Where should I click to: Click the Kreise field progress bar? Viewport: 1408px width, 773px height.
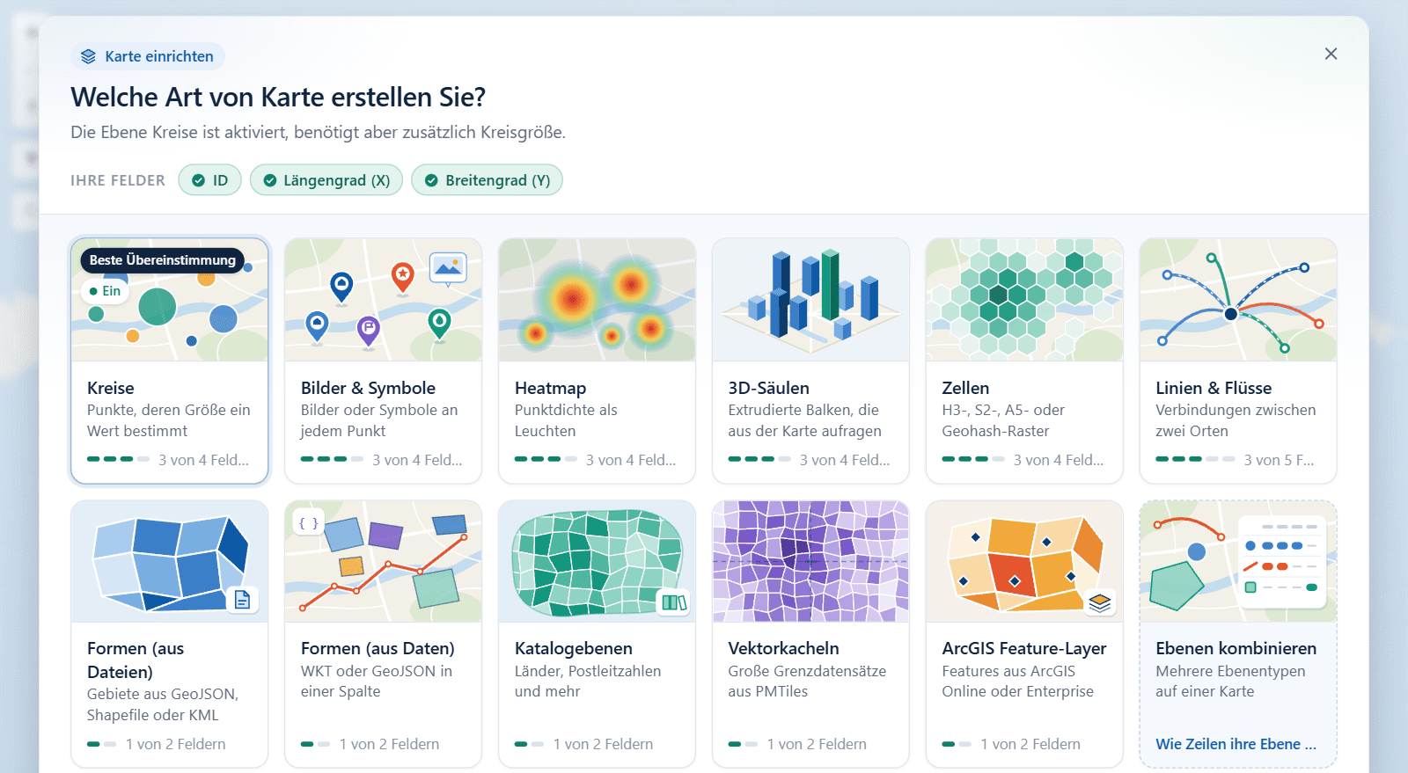point(118,459)
